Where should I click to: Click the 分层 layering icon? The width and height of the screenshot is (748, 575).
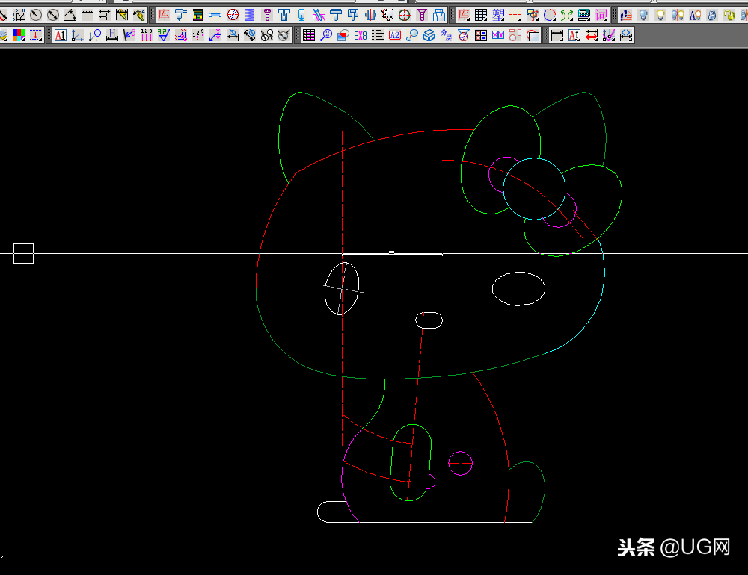click(447, 35)
